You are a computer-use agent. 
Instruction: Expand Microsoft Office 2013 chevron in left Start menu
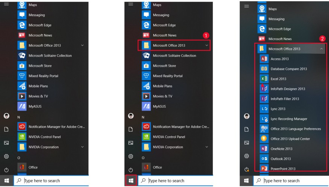coord(82,45)
